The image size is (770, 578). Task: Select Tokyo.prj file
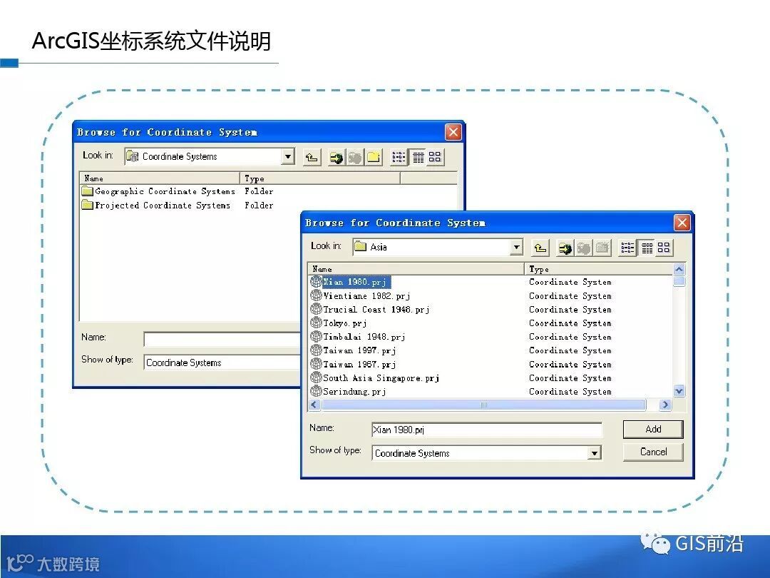pos(345,323)
